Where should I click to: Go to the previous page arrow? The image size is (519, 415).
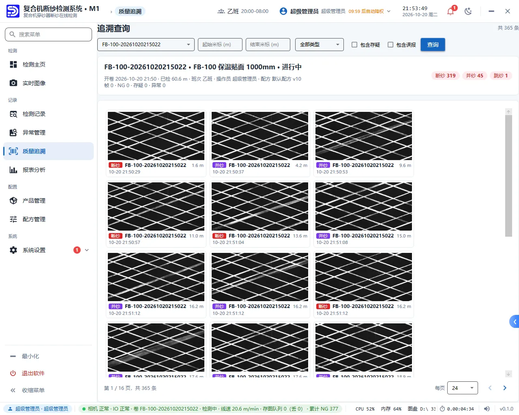490,388
